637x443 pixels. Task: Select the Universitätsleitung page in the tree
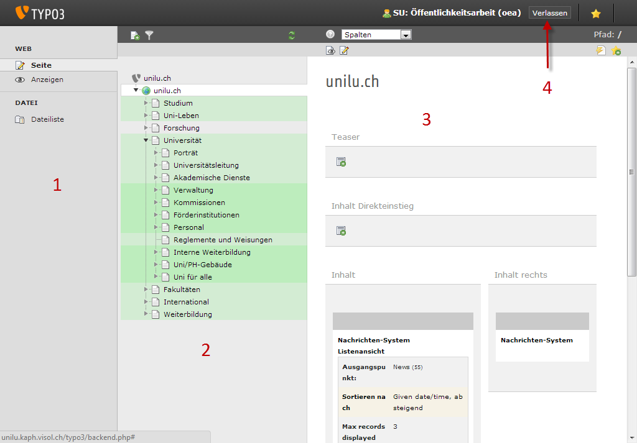click(206, 165)
